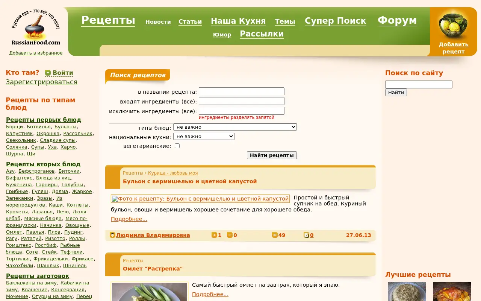Open the Шашлык link

point(48,266)
